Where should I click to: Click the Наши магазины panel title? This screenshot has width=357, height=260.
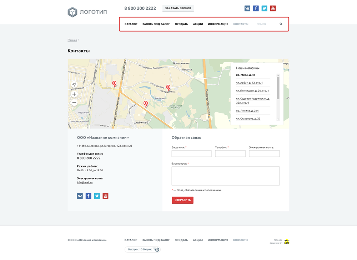[x=248, y=68]
